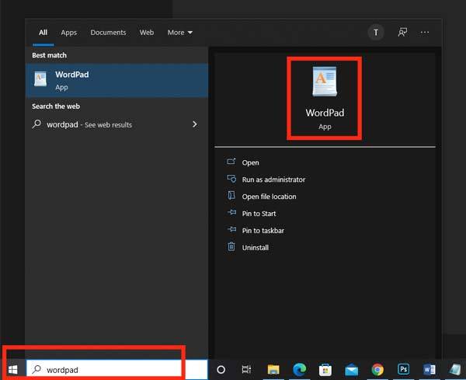The height and width of the screenshot is (380, 466).
Task: Choose Open file location
Action: pyautogui.click(x=269, y=197)
